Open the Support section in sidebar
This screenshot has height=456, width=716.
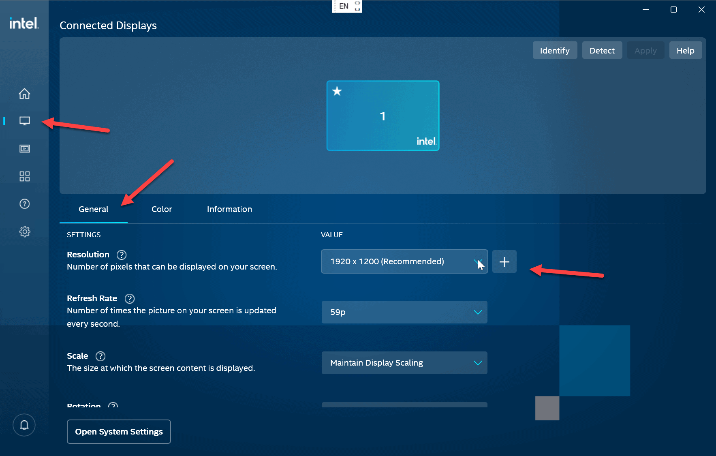tap(24, 204)
